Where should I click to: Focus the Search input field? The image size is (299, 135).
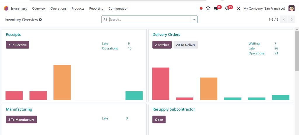coord(149,19)
